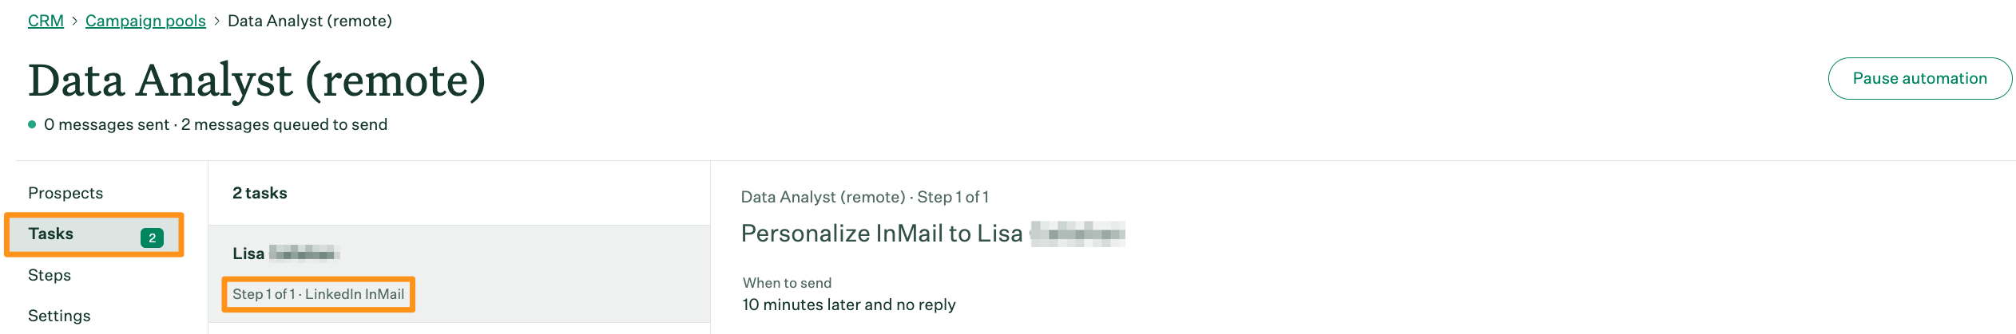Click the When to send label
2016x334 pixels.
(x=787, y=283)
